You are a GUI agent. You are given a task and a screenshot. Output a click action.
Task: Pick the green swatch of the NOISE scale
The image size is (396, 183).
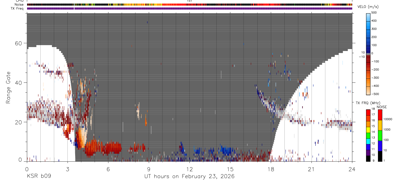point(380,135)
